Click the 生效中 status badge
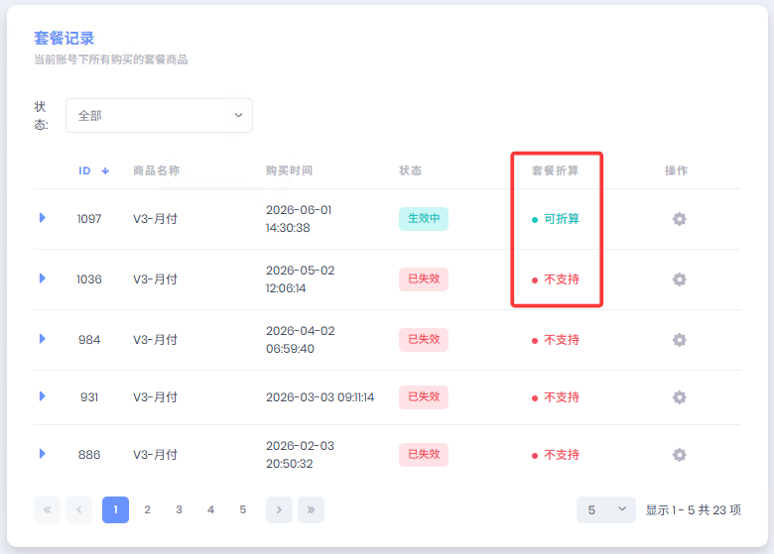Viewport: 774px width, 554px height. point(424,218)
